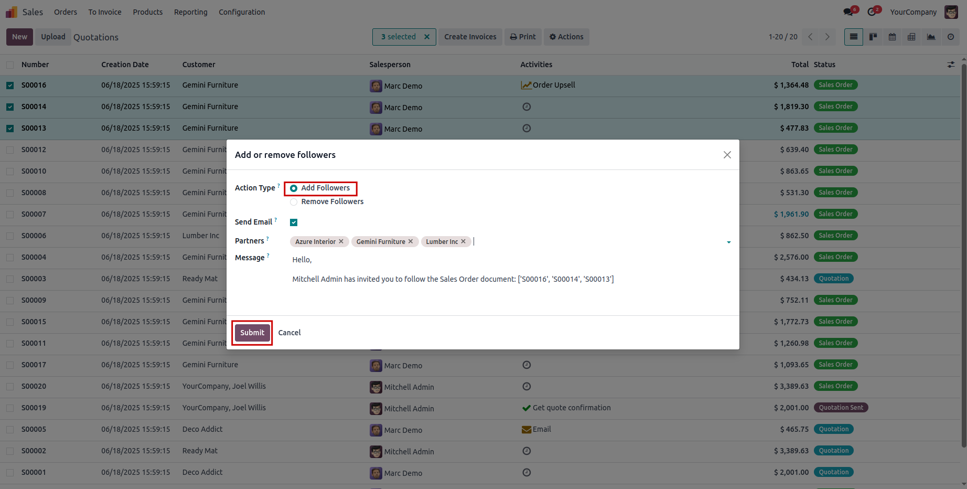Switch to graph view
967x489 pixels.
931,37
